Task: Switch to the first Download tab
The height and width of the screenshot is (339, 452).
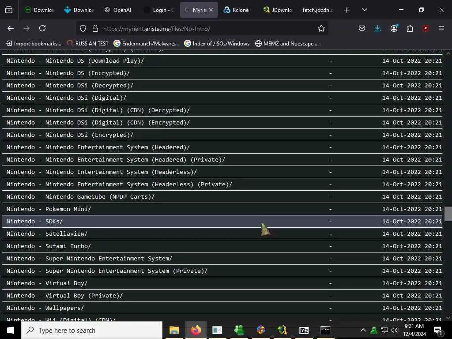Action: click(x=39, y=10)
